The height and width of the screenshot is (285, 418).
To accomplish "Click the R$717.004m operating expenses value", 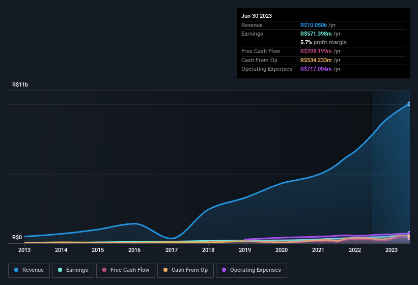I will [x=316, y=69].
